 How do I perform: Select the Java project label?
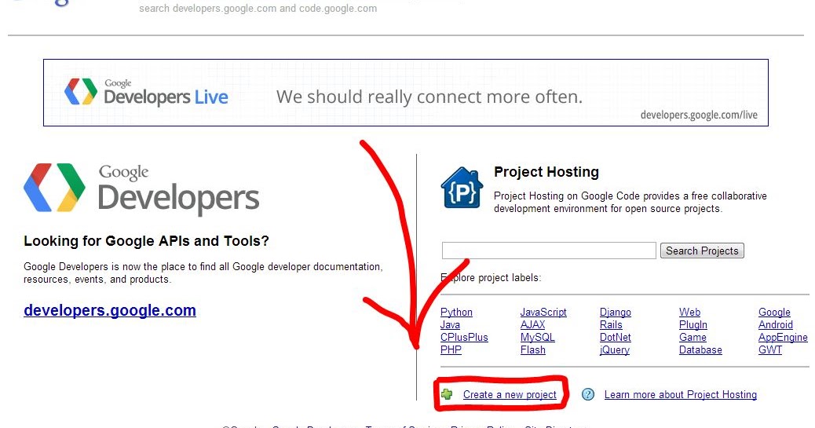(450, 324)
